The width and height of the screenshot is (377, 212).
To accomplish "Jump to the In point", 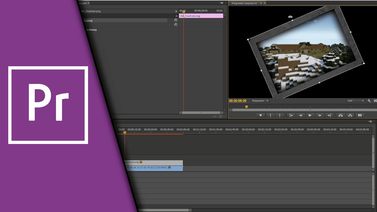I will [x=291, y=115].
